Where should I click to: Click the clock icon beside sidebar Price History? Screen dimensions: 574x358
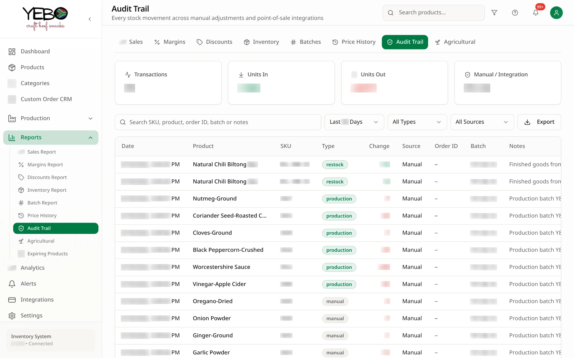point(21,215)
